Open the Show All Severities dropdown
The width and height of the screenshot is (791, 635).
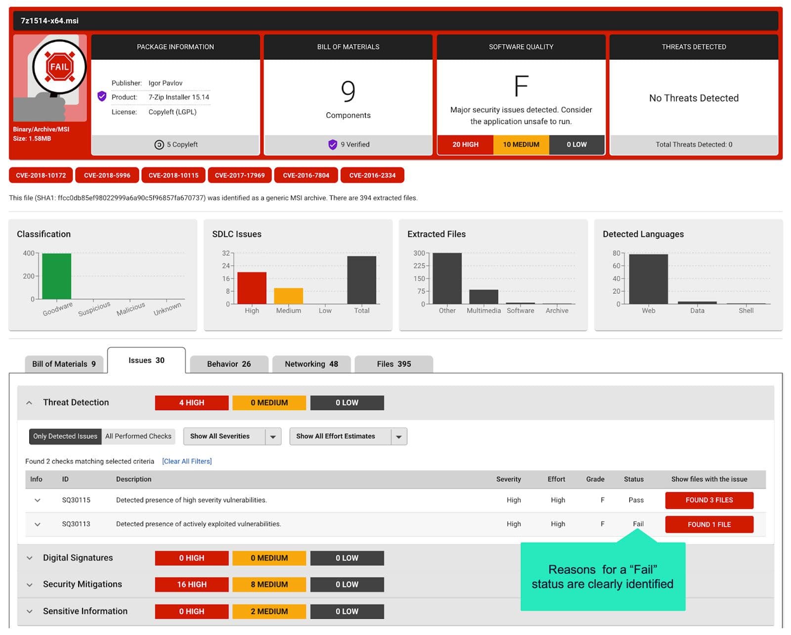232,436
